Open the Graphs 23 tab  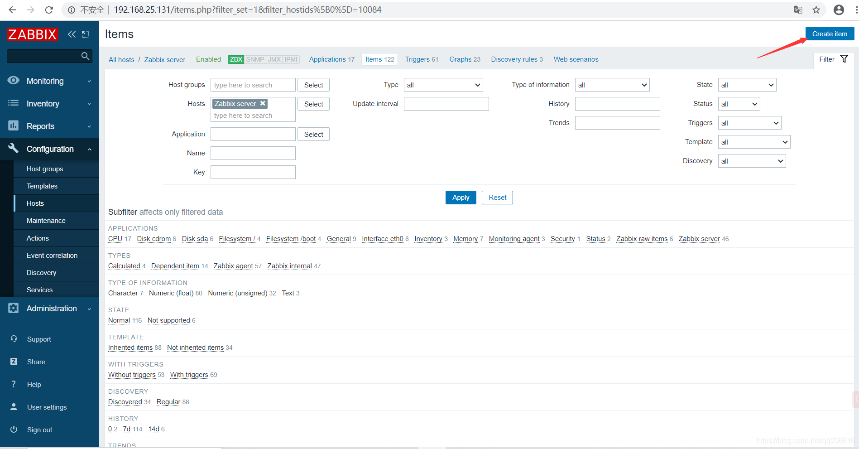[465, 59]
